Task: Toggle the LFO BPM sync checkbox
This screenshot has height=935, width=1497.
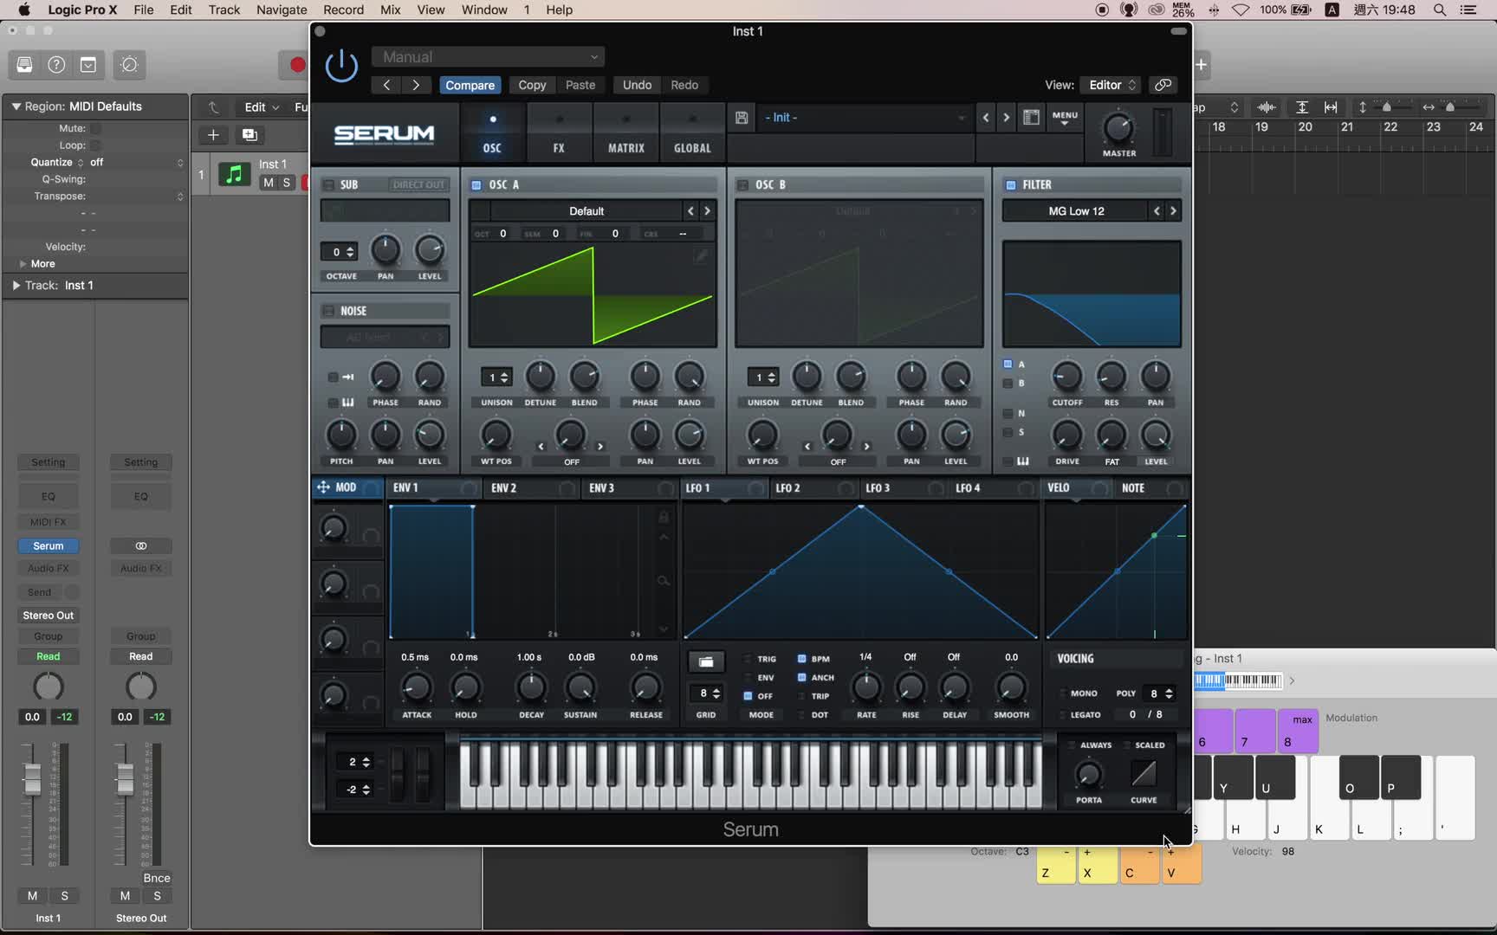Action: (801, 659)
